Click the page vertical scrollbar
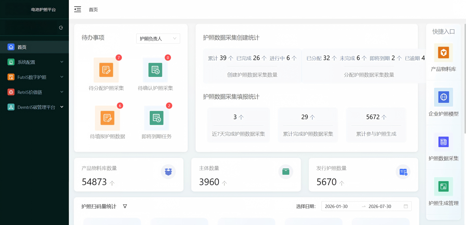 pyautogui.click(x=465, y=79)
